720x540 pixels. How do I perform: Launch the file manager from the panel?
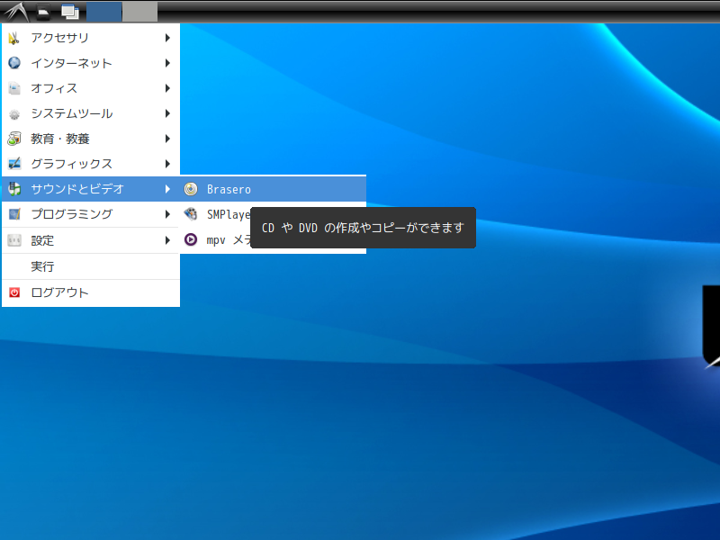pyautogui.click(x=43, y=12)
